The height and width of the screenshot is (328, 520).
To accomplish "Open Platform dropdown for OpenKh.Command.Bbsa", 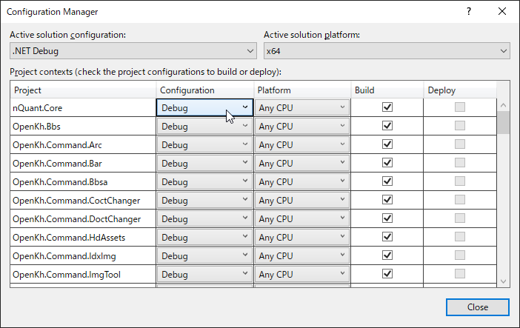I will pyautogui.click(x=302, y=181).
